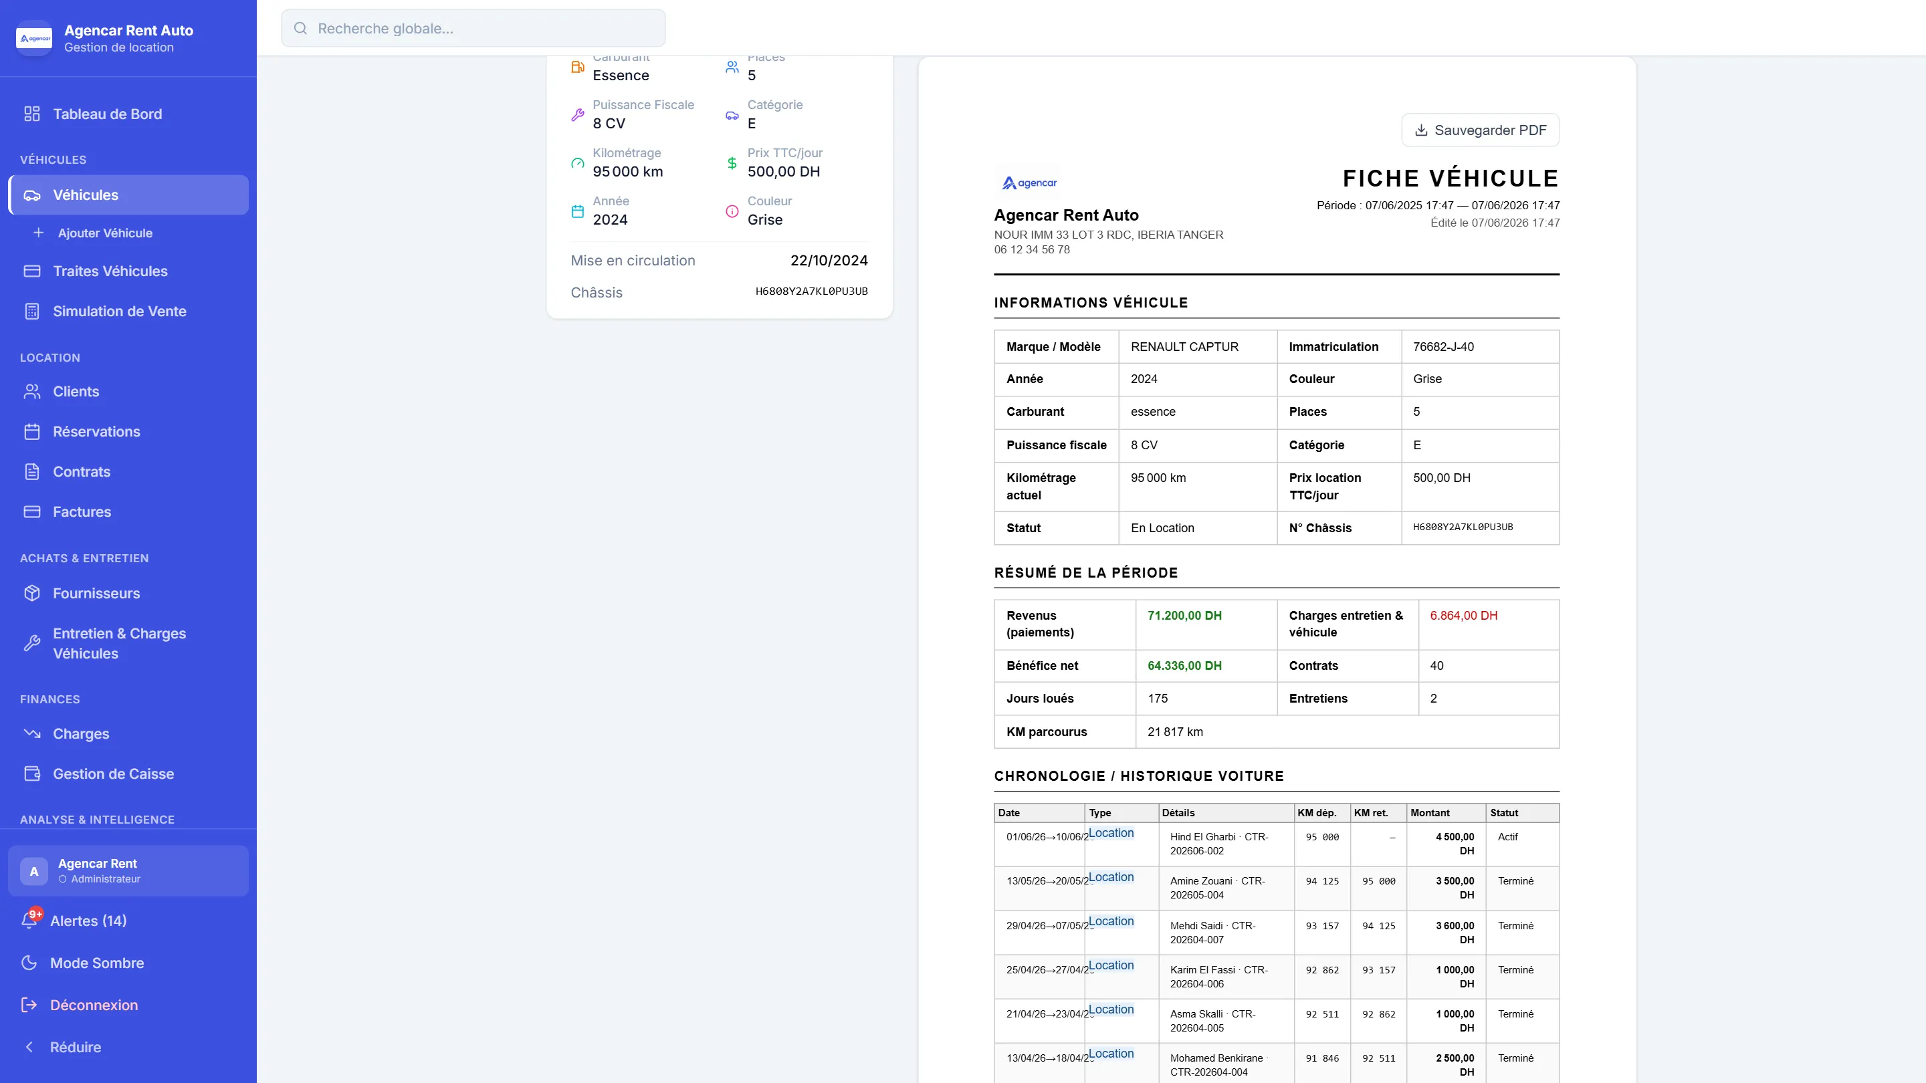The width and height of the screenshot is (1926, 1083).
Task: Click the moon icon for Mode Sombre
Action: tap(29, 963)
